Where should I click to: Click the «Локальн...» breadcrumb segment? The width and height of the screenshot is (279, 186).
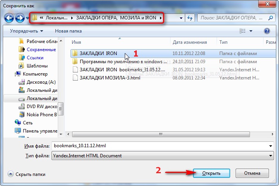pyautogui.click(x=57, y=18)
